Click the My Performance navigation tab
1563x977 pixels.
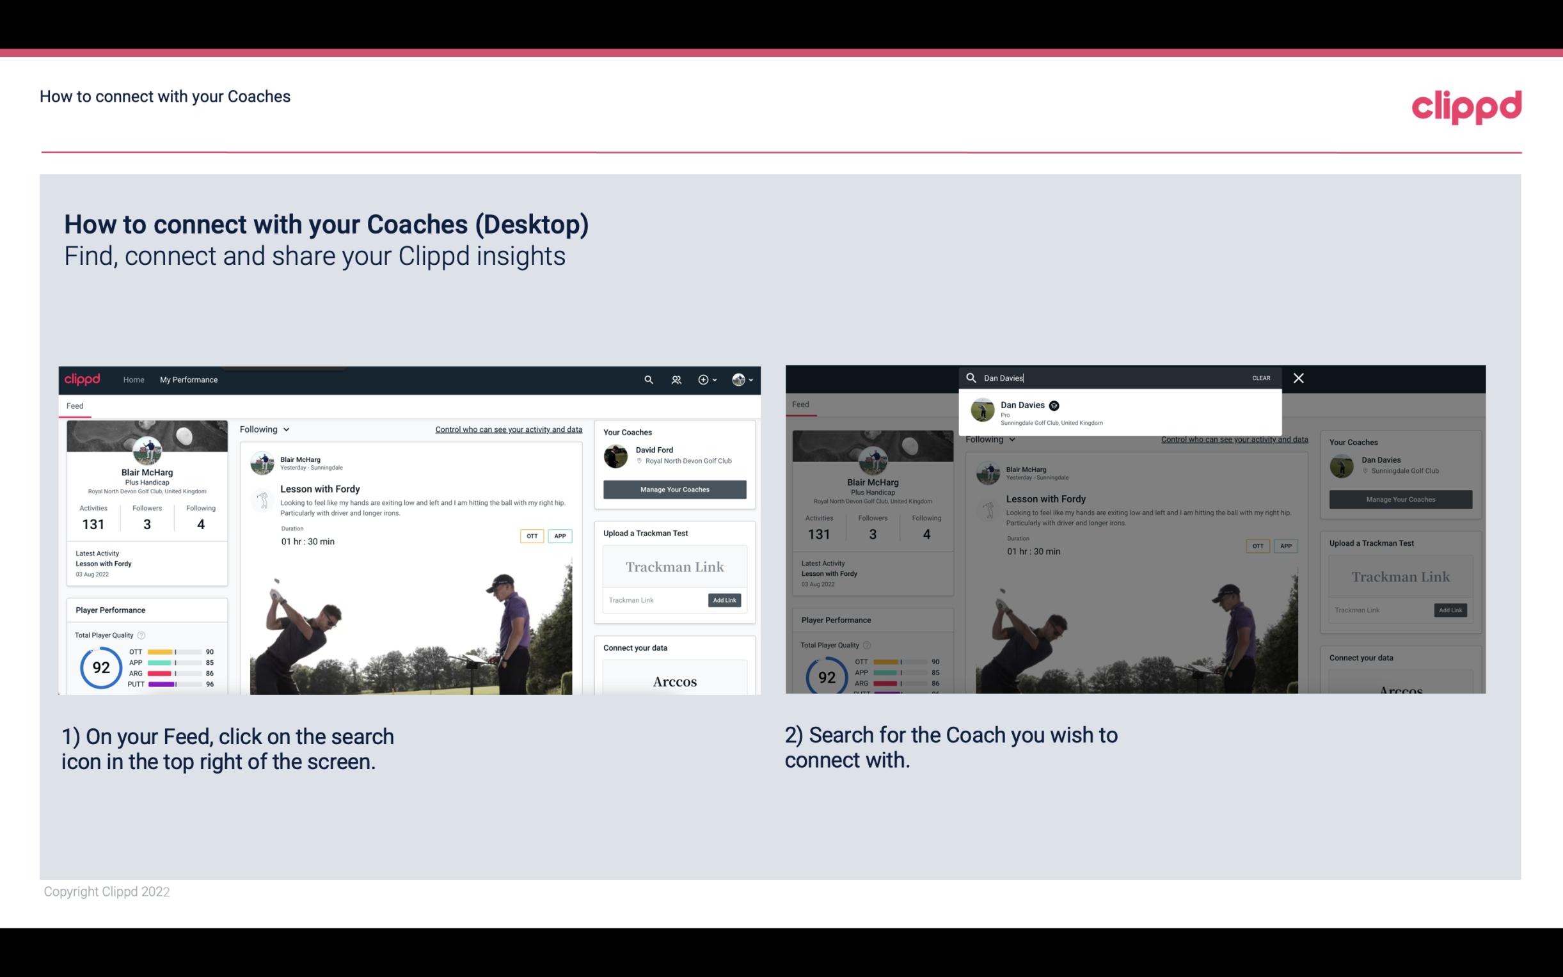pyautogui.click(x=189, y=379)
